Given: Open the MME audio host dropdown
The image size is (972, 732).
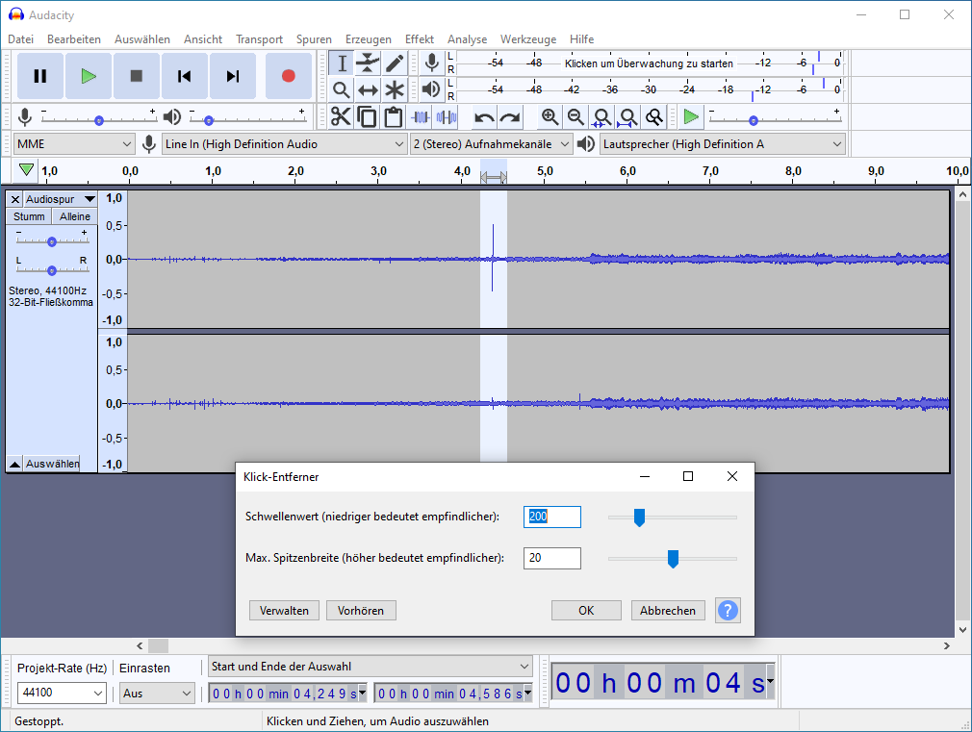Looking at the screenshot, I should tap(74, 144).
